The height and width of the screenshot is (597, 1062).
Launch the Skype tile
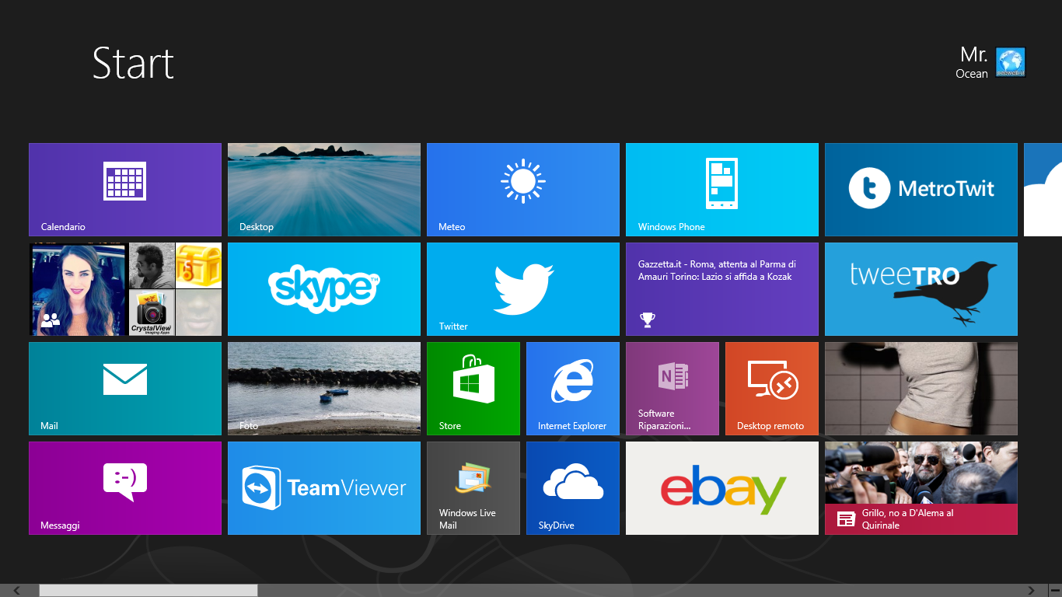(324, 289)
